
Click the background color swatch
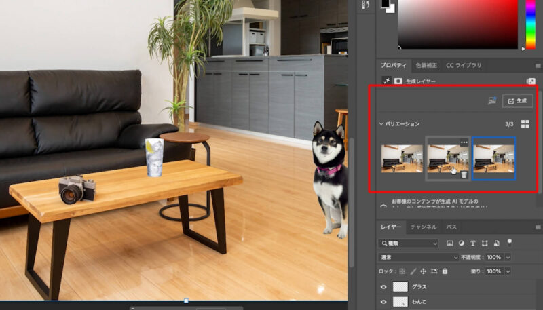[391, 9]
